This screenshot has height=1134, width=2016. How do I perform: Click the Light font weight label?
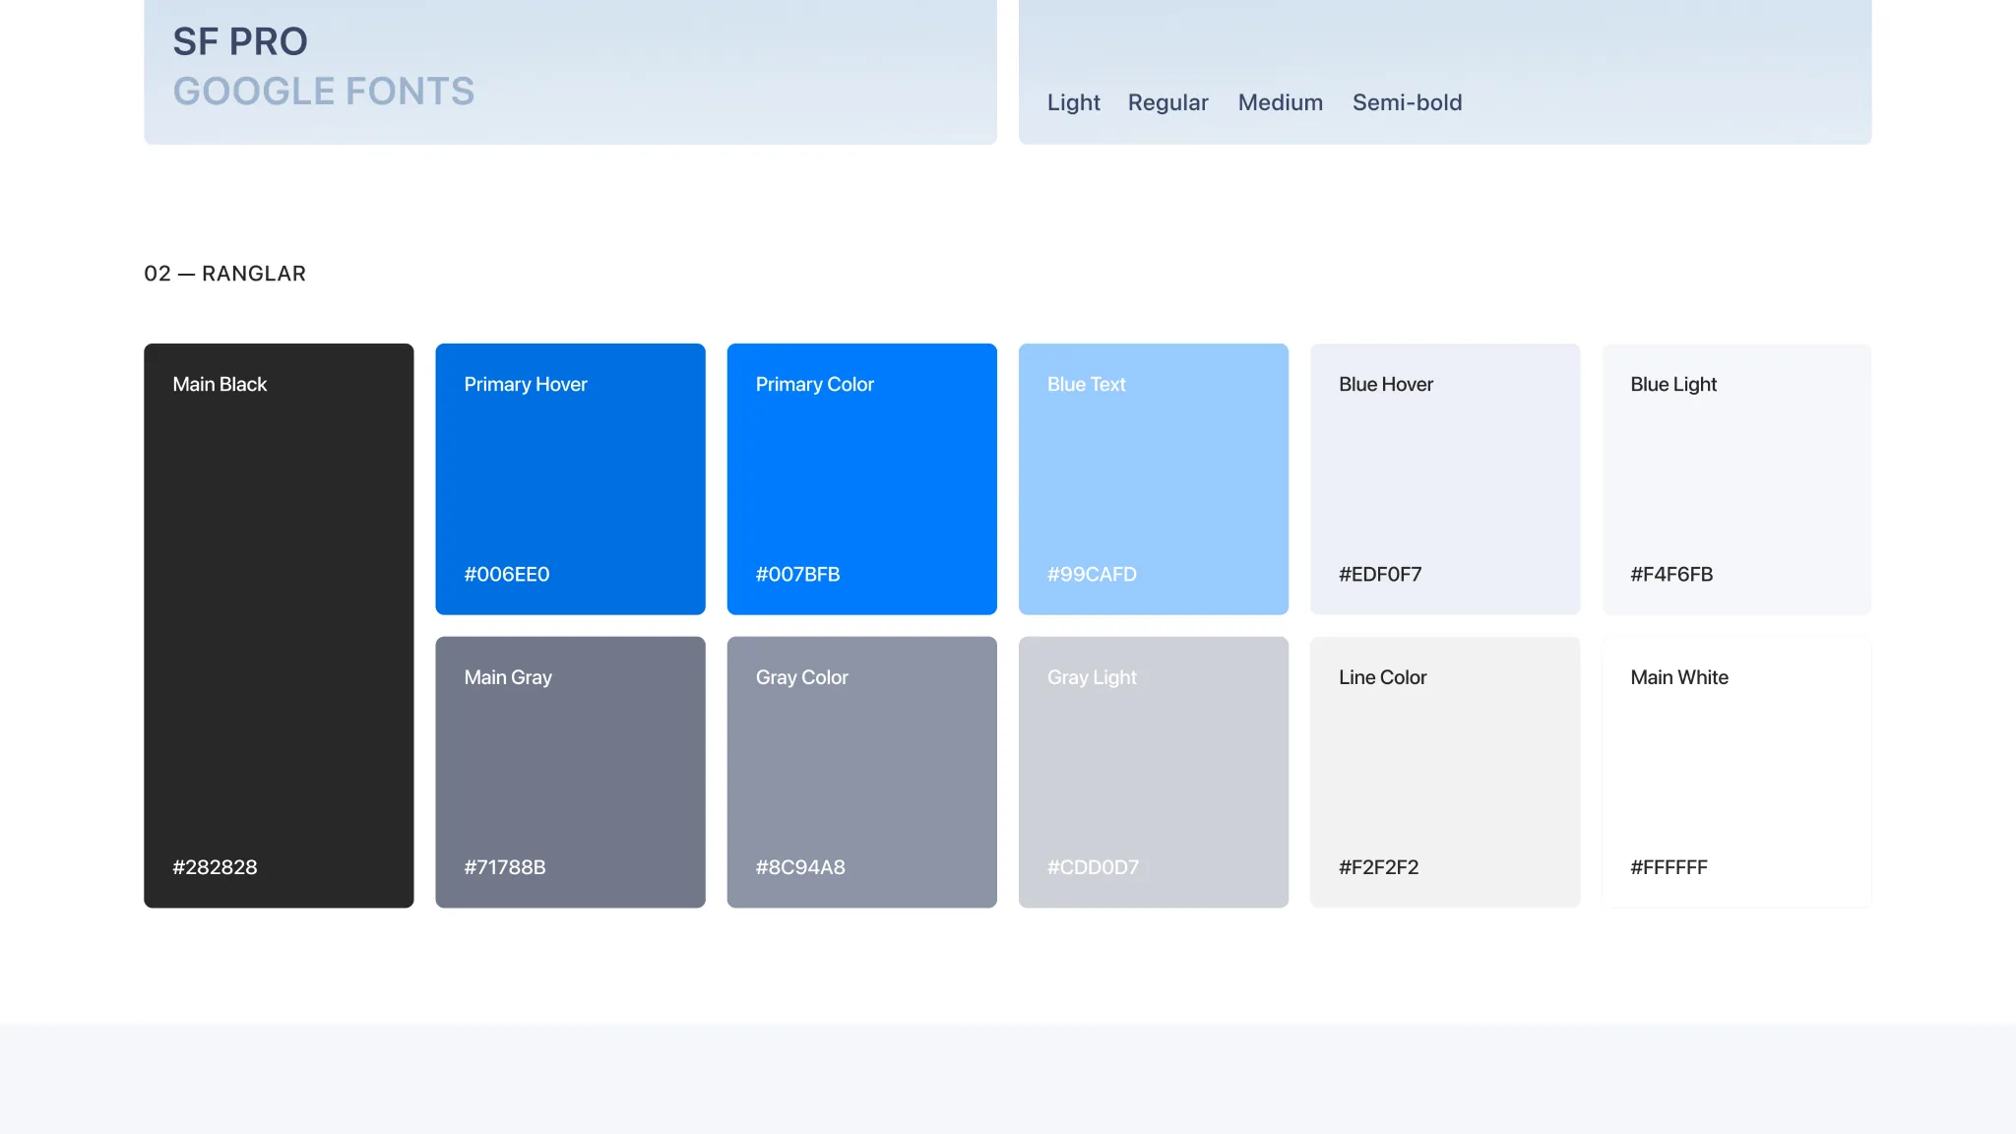point(1073,102)
